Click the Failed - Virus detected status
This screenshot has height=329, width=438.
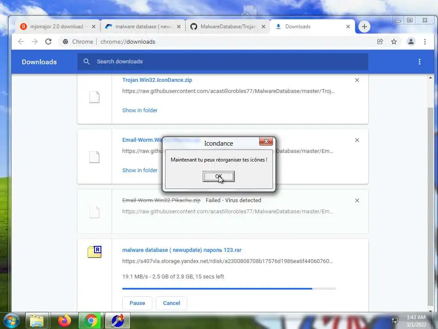233,200
